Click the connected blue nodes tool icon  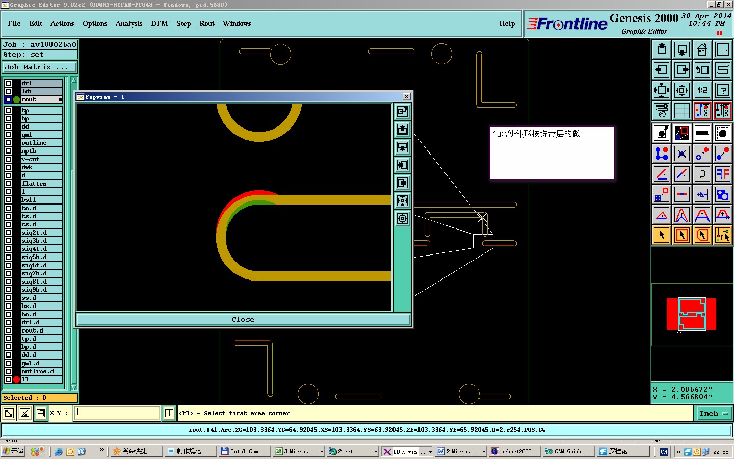click(662, 154)
